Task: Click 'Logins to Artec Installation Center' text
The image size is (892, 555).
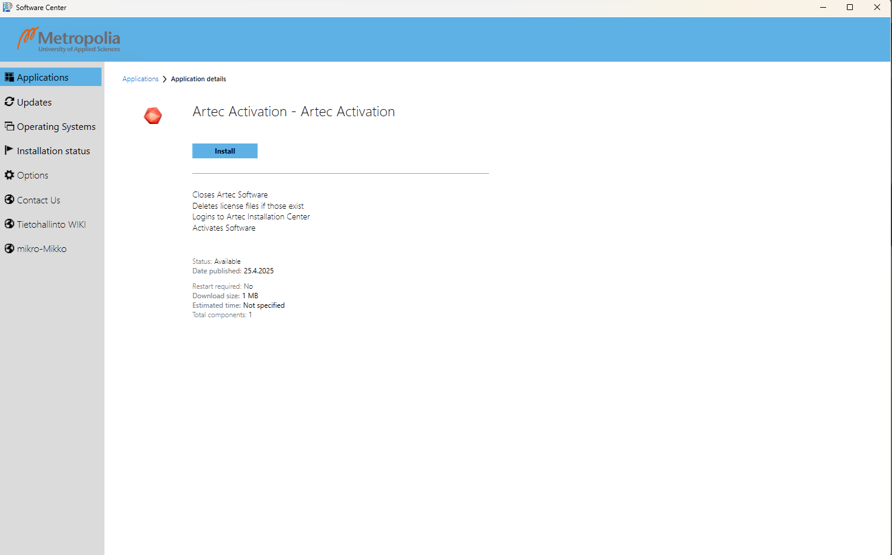Action: tap(251, 216)
